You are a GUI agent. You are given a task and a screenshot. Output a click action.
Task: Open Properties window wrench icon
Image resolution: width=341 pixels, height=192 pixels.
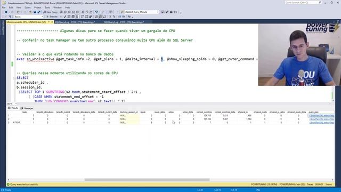167,12
